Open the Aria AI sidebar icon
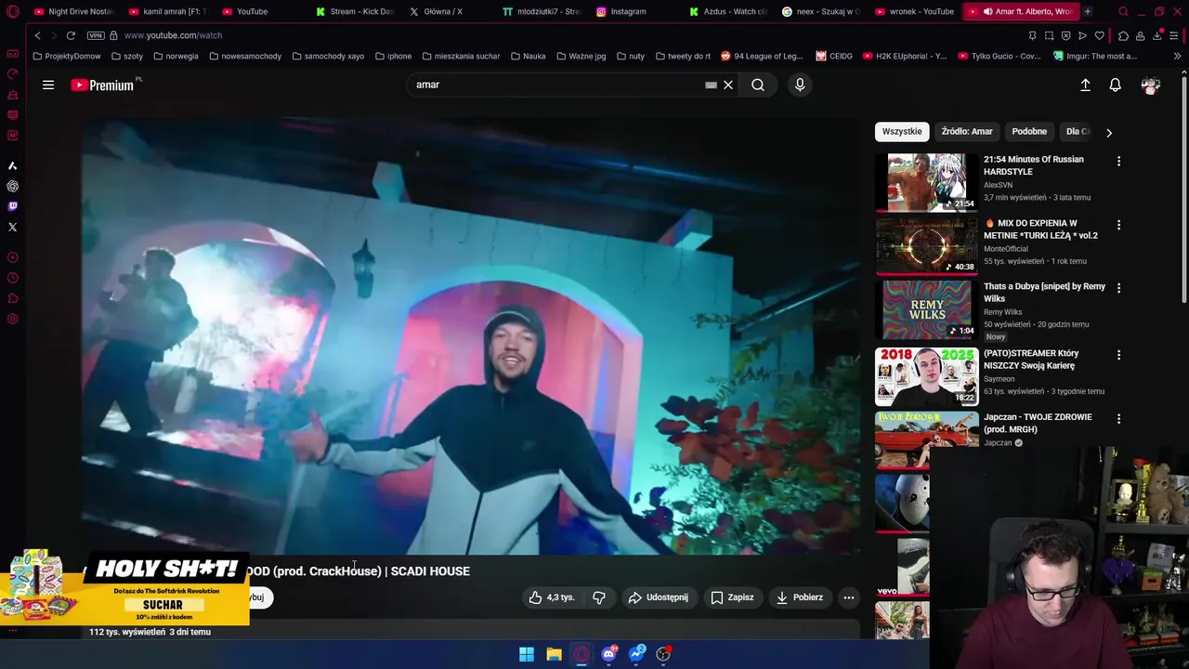 click(12, 165)
